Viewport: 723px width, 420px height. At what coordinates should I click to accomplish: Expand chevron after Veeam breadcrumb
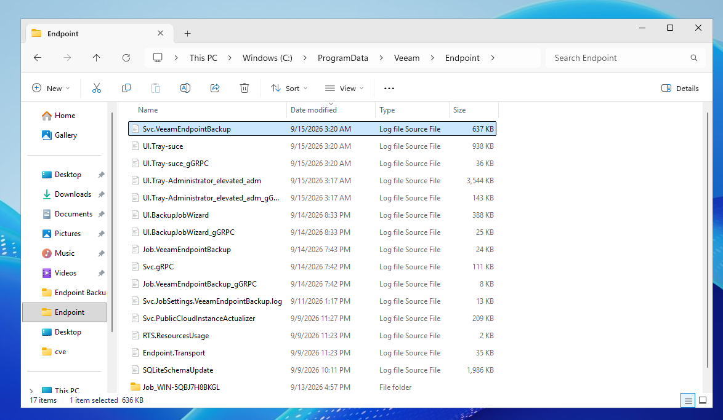(x=432, y=58)
